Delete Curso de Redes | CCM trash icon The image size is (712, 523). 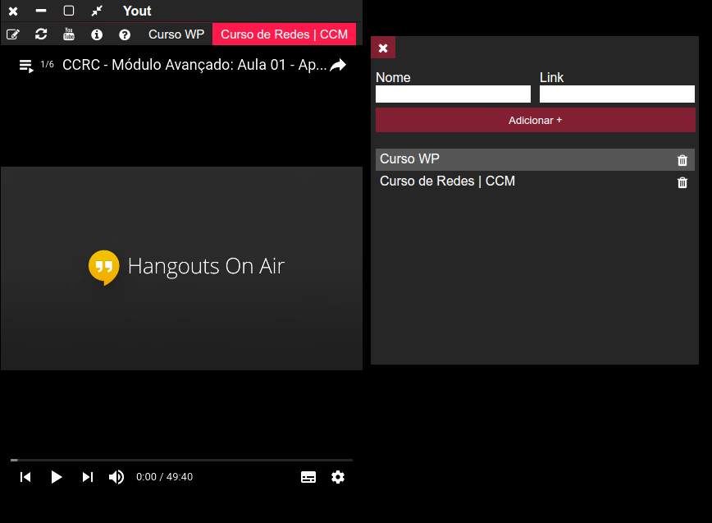click(682, 182)
